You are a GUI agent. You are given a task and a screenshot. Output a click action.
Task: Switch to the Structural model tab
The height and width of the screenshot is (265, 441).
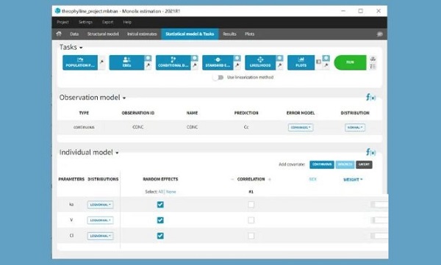click(103, 34)
